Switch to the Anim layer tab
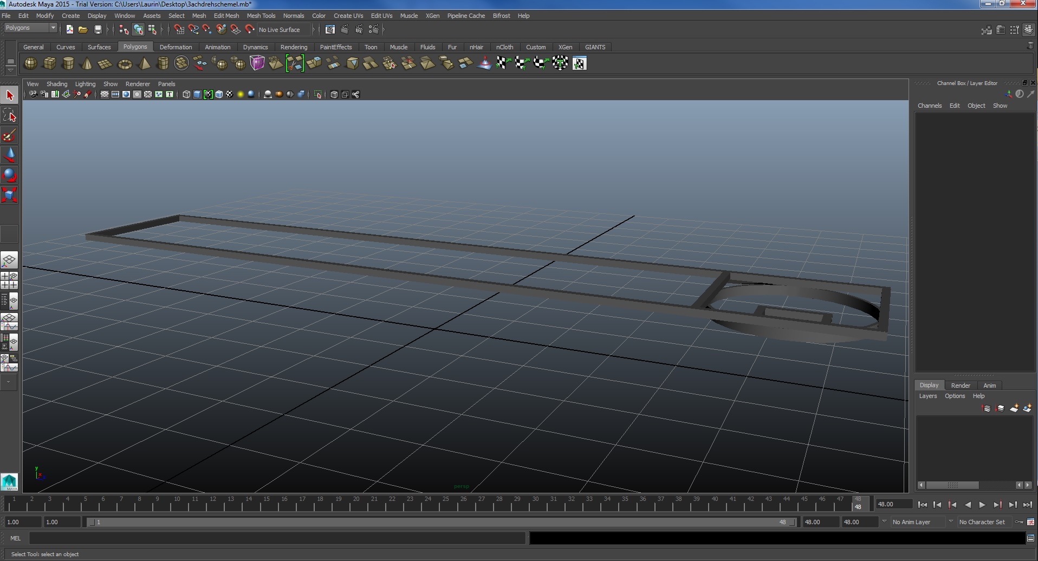1038x561 pixels. (989, 386)
